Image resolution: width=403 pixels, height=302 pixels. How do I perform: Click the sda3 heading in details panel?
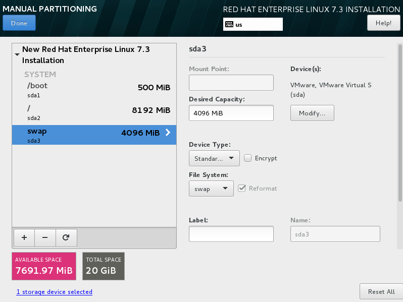point(197,49)
